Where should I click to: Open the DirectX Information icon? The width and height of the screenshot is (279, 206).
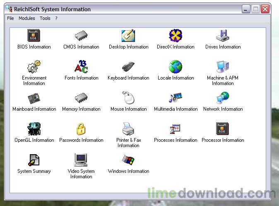[x=176, y=36]
